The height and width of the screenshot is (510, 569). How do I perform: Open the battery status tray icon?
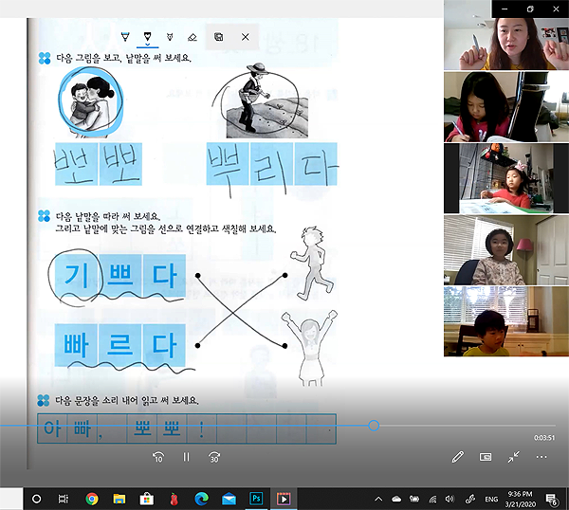click(x=414, y=500)
